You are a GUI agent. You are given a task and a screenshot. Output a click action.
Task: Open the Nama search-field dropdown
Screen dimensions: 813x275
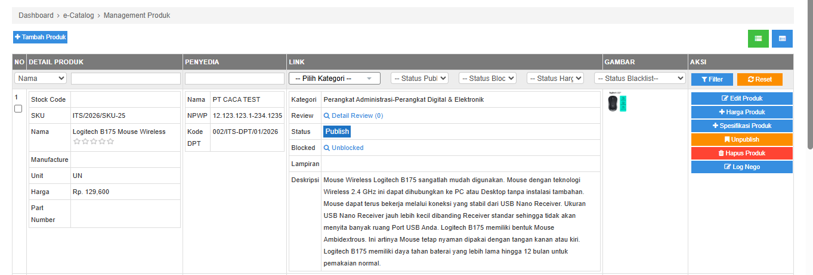point(41,79)
